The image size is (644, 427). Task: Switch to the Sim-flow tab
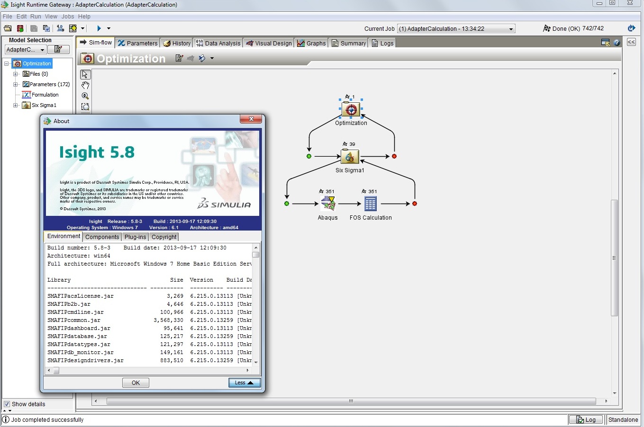tap(96, 43)
